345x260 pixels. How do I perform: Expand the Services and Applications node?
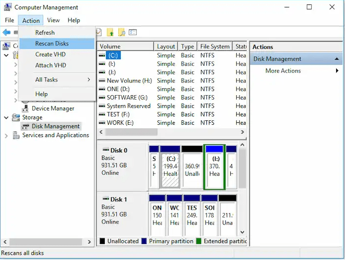point(6,135)
